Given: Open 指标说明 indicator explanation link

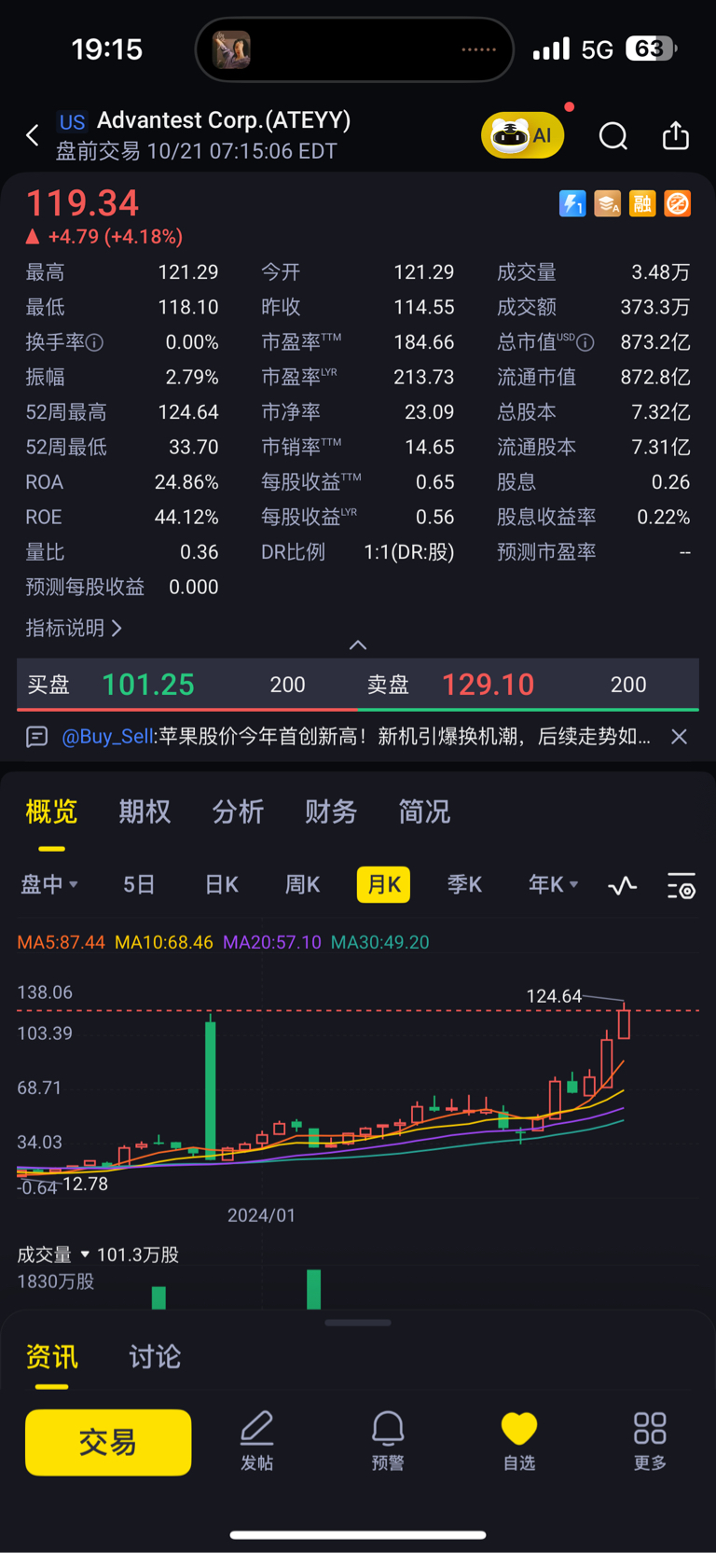Looking at the screenshot, I should pos(74,628).
